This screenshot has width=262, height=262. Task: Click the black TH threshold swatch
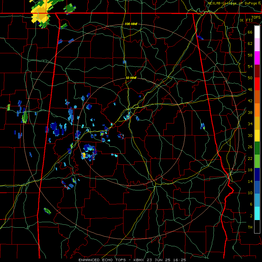[257, 226]
